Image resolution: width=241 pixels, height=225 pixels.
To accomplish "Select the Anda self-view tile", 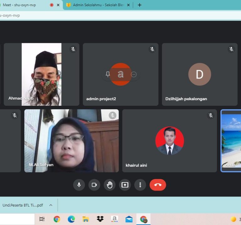I will click(x=231, y=141).
